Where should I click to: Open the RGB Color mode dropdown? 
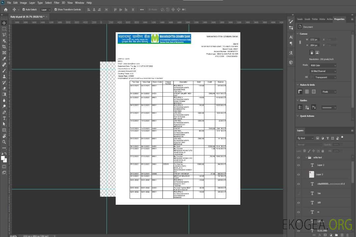[323, 65]
